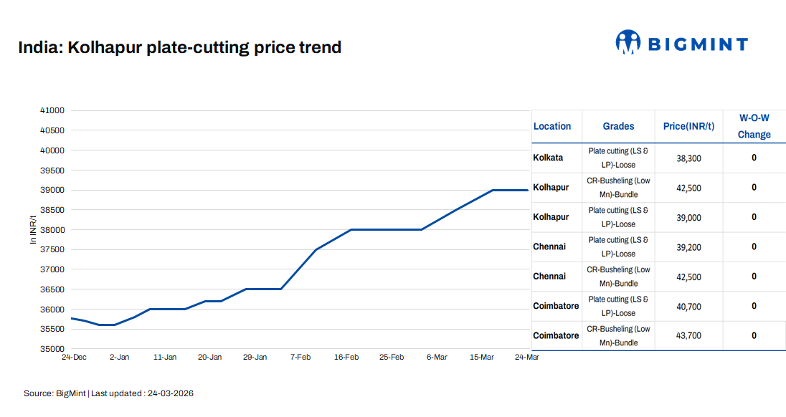Select the Grades column header
The image size is (786, 417).
coord(618,126)
